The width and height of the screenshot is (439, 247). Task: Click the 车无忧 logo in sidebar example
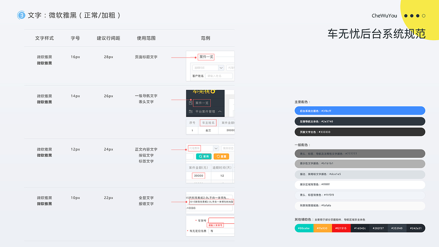point(204,92)
